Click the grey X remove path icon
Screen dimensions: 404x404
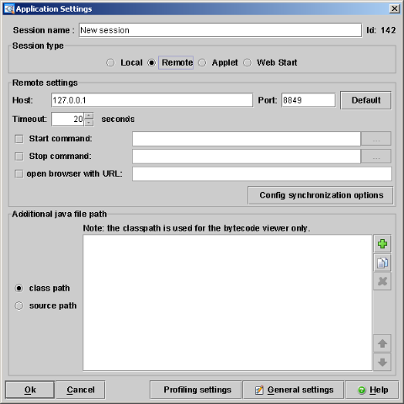click(x=382, y=281)
